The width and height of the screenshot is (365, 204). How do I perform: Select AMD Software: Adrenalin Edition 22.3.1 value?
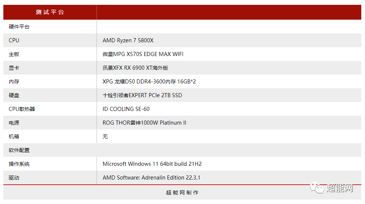click(151, 178)
